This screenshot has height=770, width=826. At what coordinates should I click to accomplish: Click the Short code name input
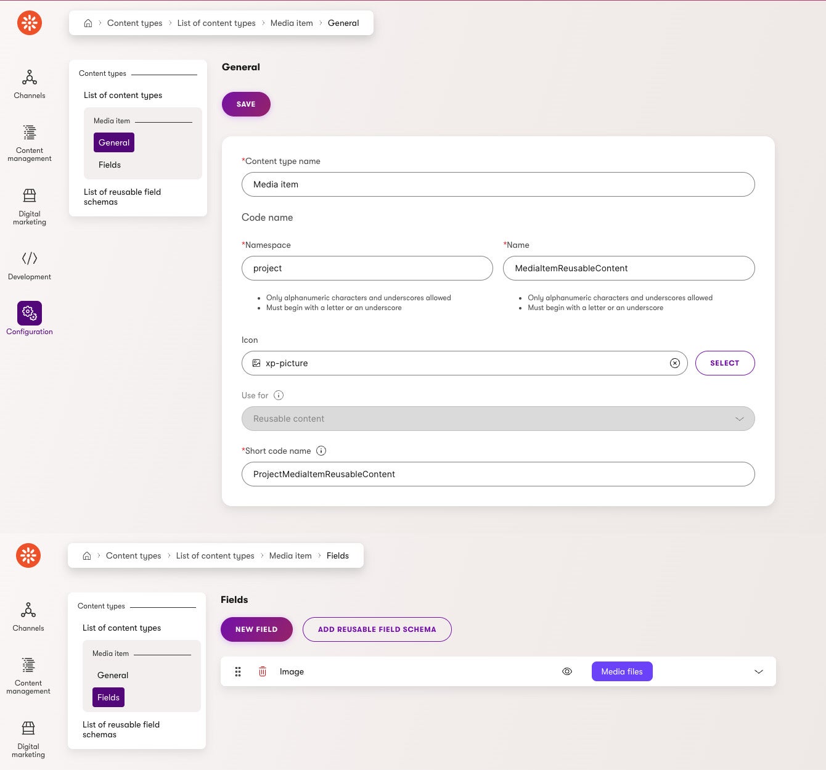click(x=498, y=474)
